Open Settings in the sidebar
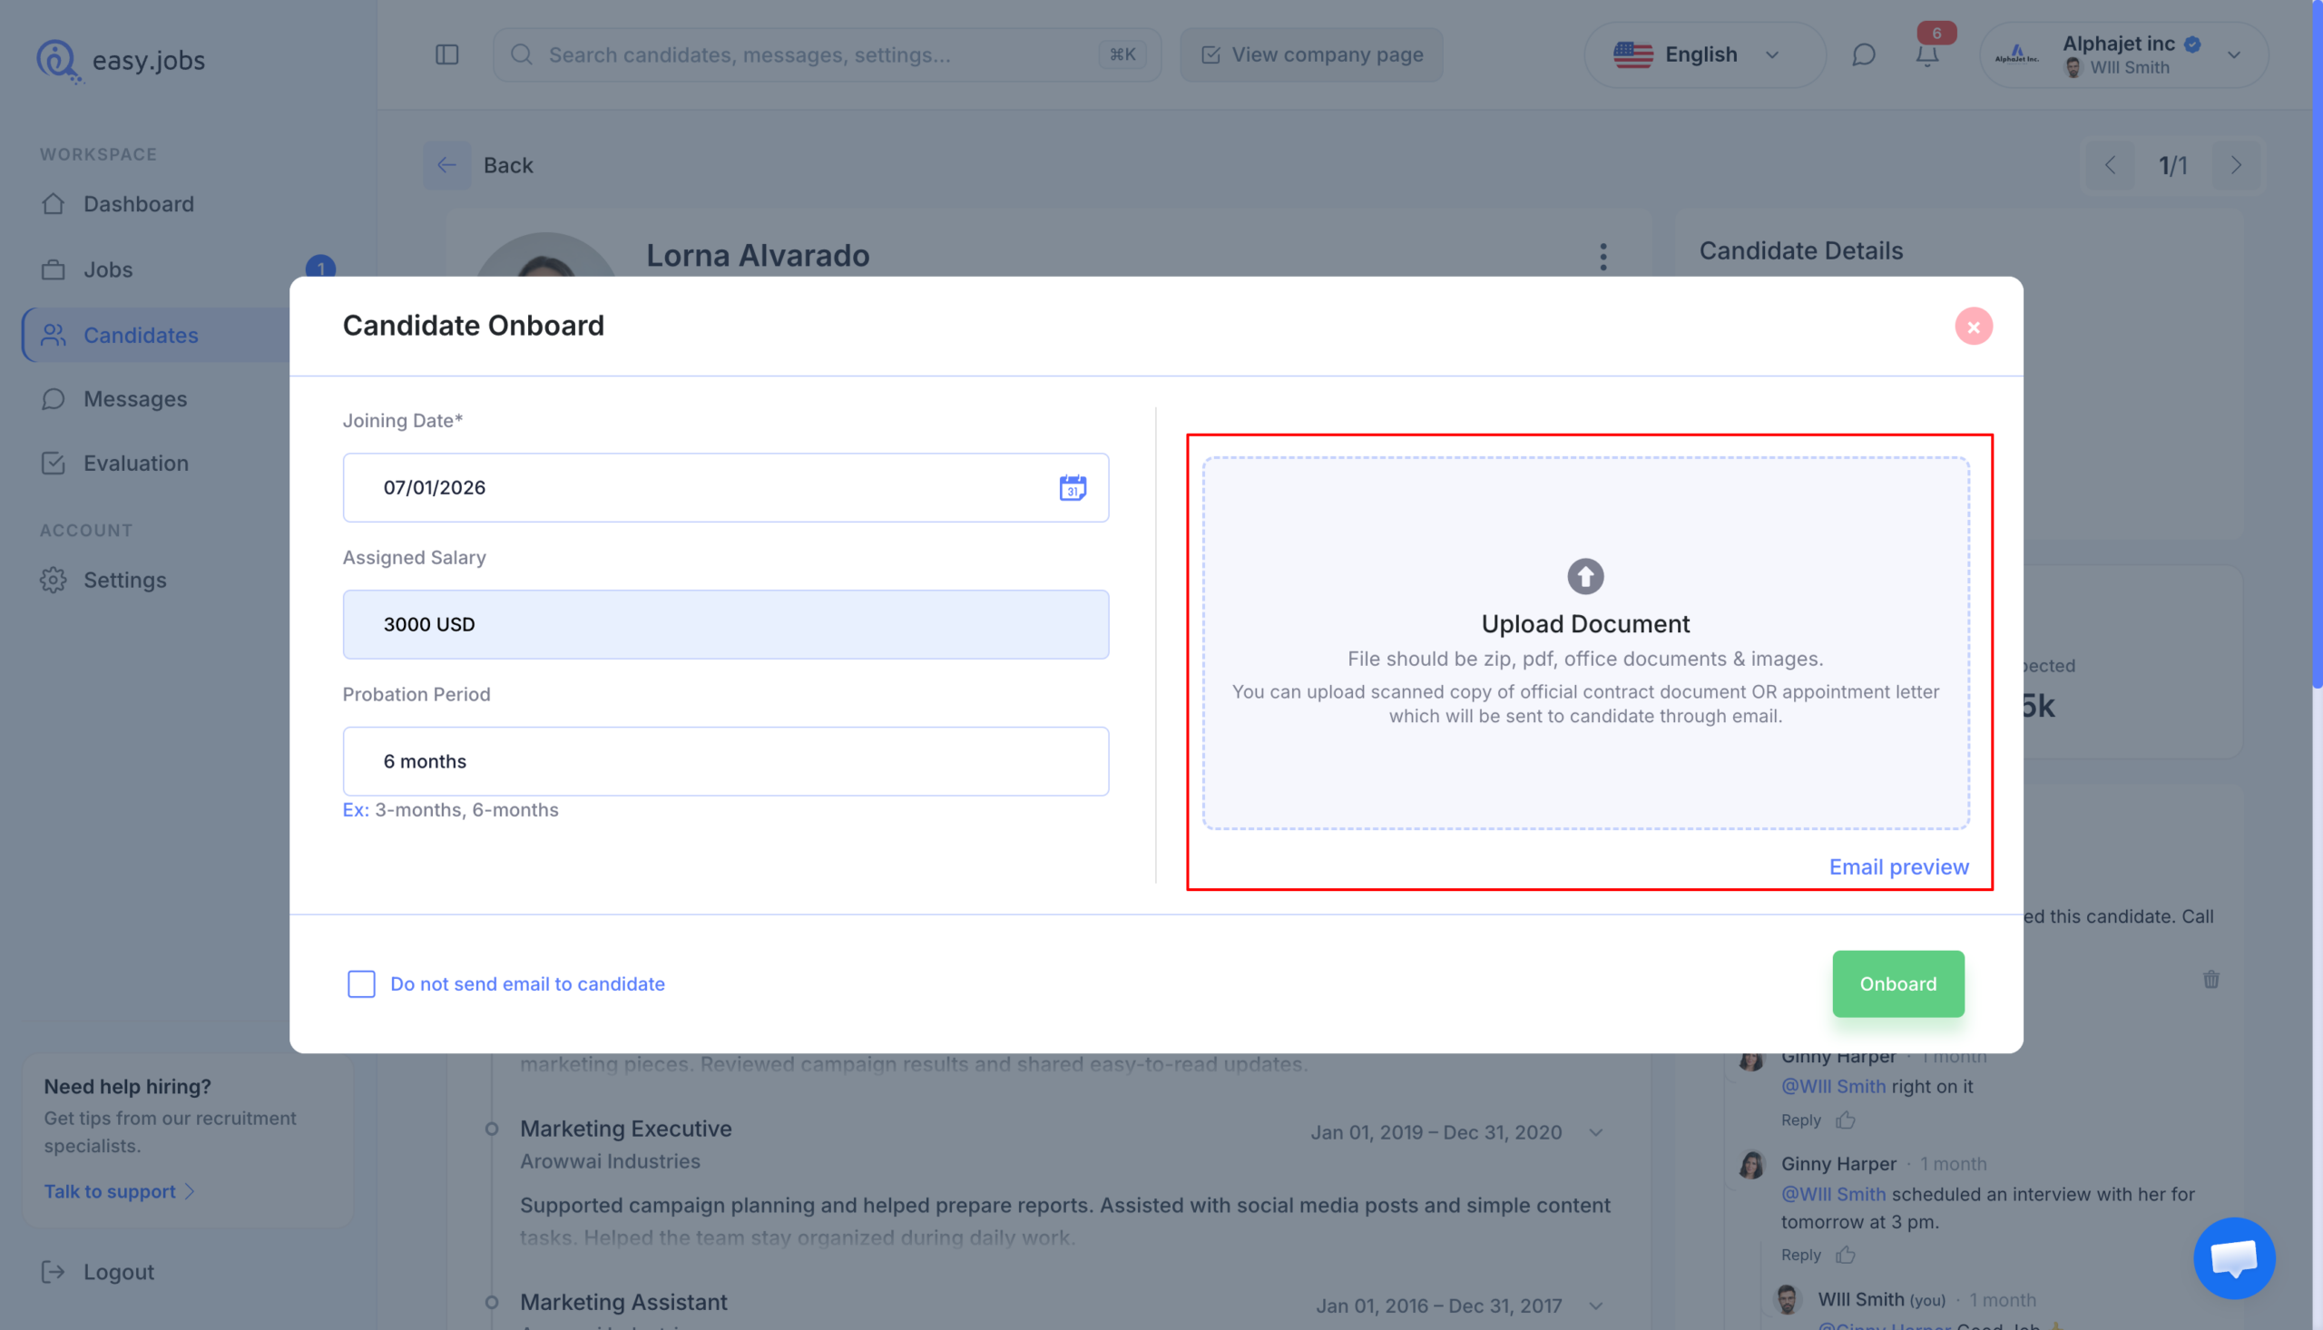The image size is (2323, 1330). [125, 580]
